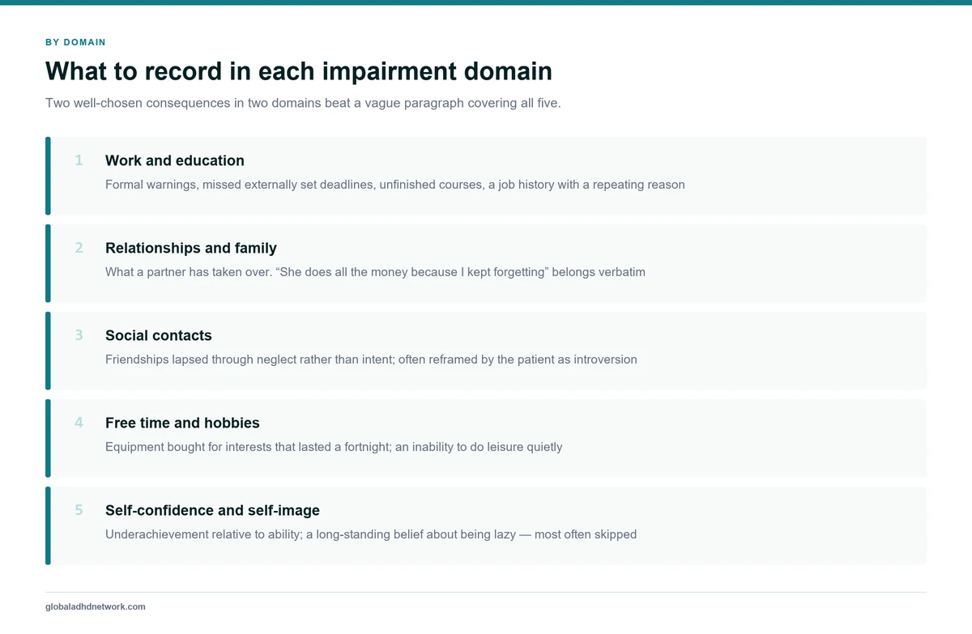
Task: Click the 'Relationships and family' title
Action: pos(191,248)
